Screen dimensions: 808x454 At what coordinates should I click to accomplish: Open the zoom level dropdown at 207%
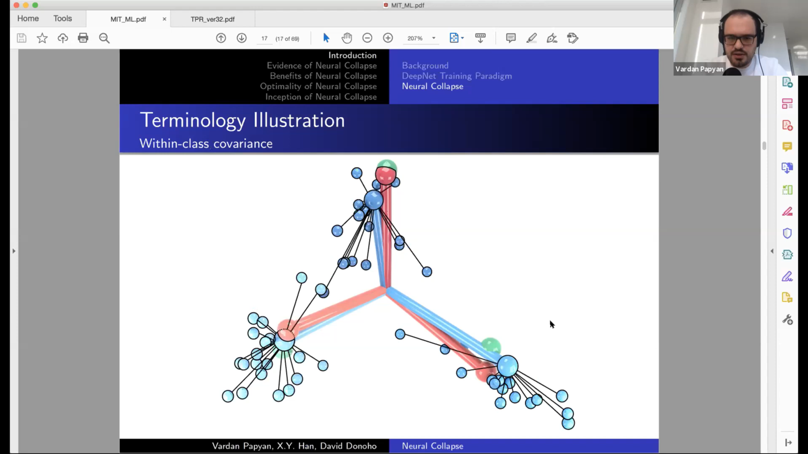tap(434, 38)
